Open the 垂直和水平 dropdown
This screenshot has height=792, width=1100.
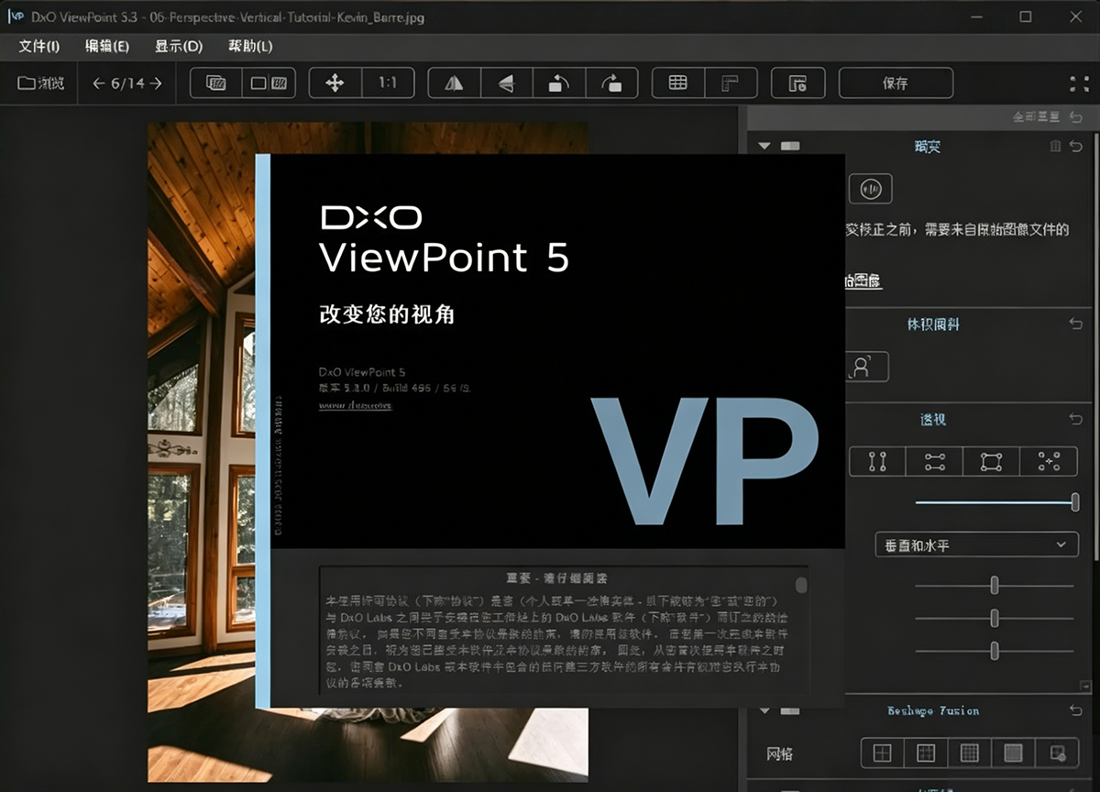tap(976, 545)
